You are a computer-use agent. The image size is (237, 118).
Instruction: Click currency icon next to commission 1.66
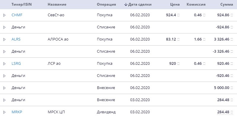tap(204, 39)
